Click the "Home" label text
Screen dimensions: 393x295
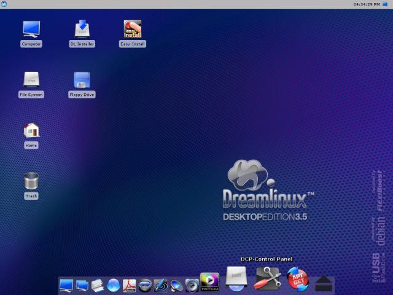point(31,145)
